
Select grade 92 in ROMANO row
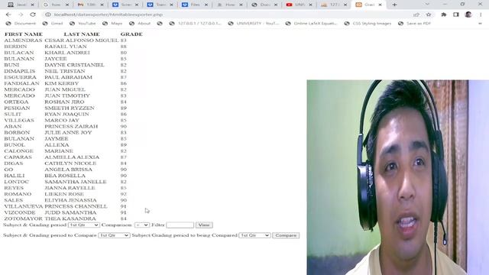pyautogui.click(x=124, y=194)
